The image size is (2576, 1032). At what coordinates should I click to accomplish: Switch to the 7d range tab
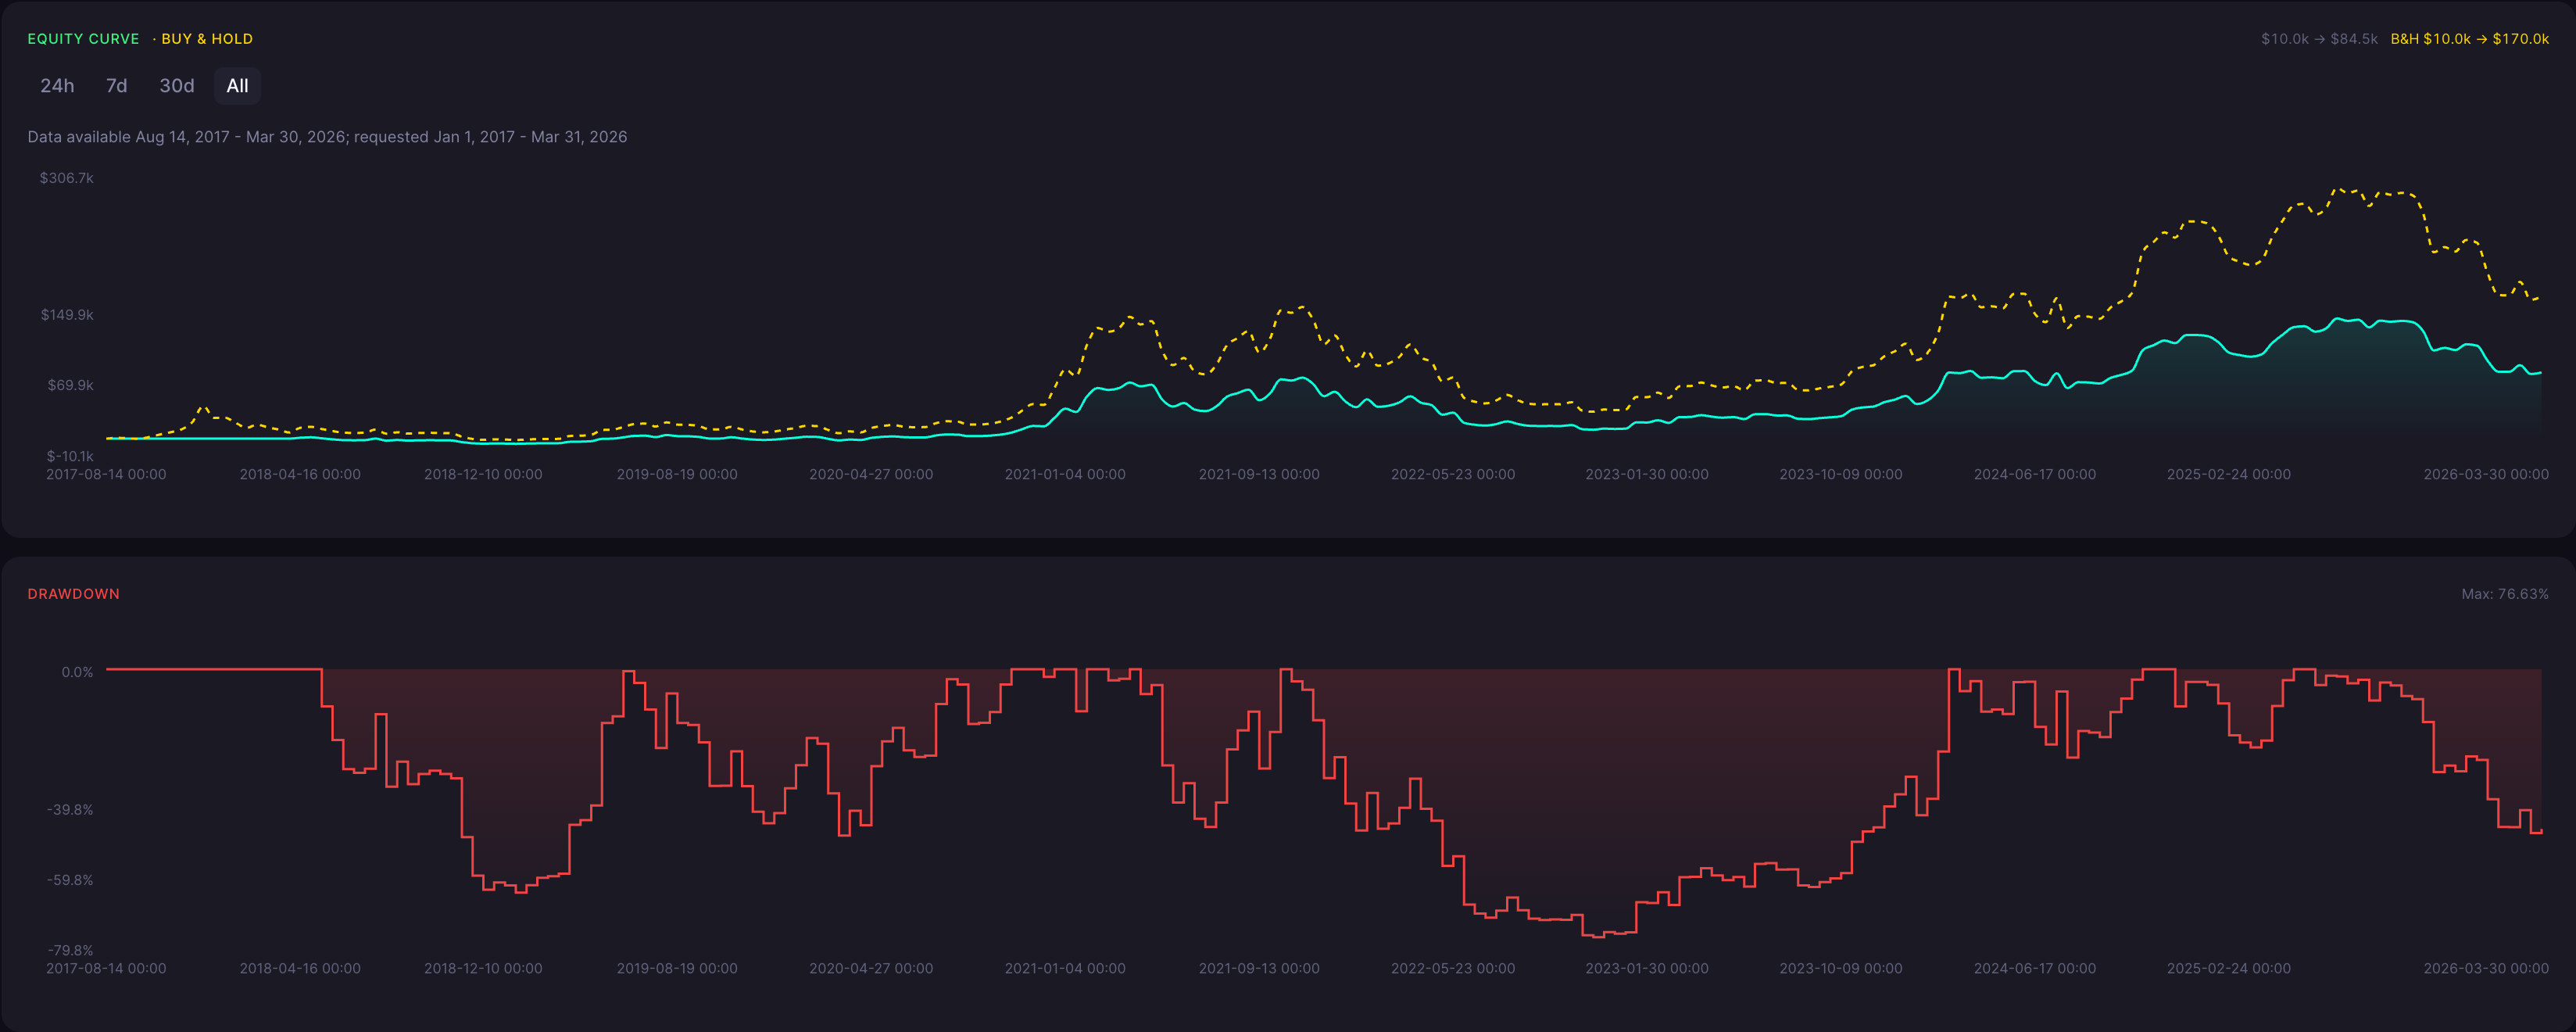tap(116, 86)
